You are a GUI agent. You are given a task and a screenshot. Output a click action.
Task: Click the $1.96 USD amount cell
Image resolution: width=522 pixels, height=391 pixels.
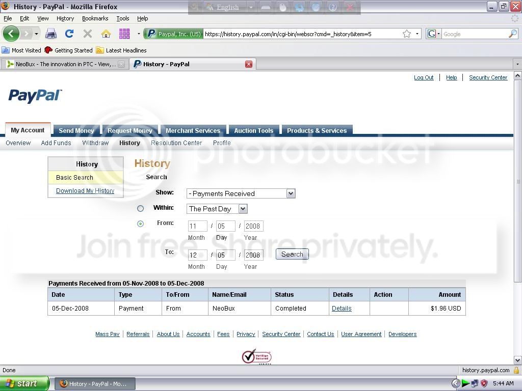click(437, 309)
